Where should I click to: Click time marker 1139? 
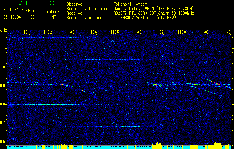[204, 32]
